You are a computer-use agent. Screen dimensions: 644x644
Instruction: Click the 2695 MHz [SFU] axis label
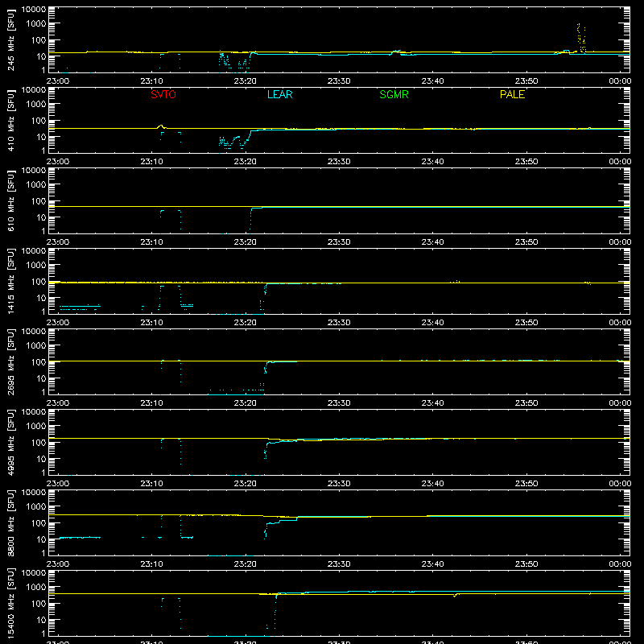click(10, 361)
